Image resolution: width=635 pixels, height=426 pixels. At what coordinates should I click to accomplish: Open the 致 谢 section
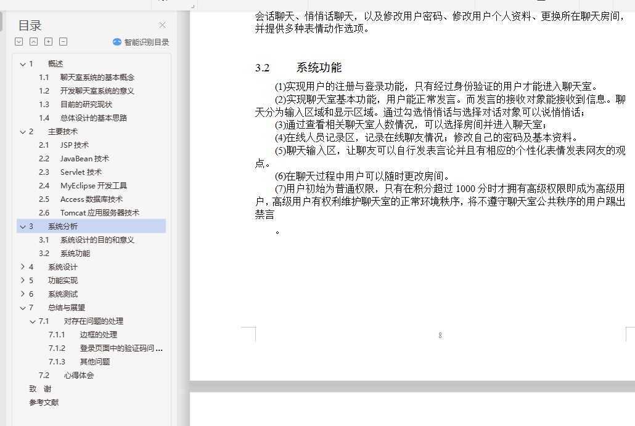pos(40,389)
